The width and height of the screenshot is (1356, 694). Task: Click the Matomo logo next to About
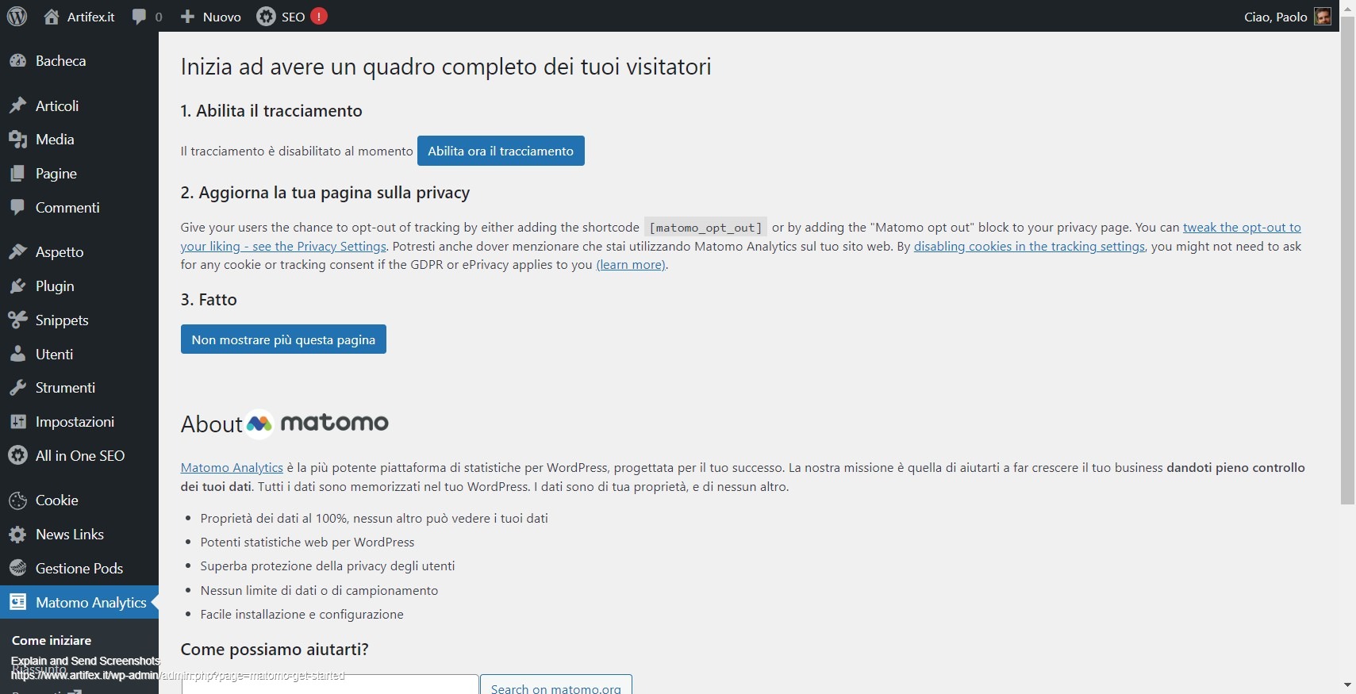click(x=318, y=424)
